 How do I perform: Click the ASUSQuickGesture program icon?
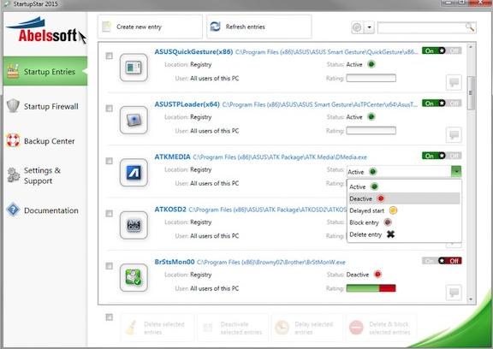click(x=134, y=68)
